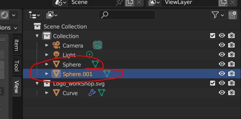Click the mesh data icon beside Sphere.001
Viewport: 241px width, 119px height.
107,73
